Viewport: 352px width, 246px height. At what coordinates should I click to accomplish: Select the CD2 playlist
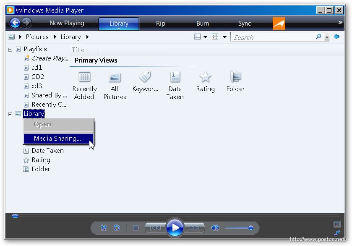[x=37, y=76]
